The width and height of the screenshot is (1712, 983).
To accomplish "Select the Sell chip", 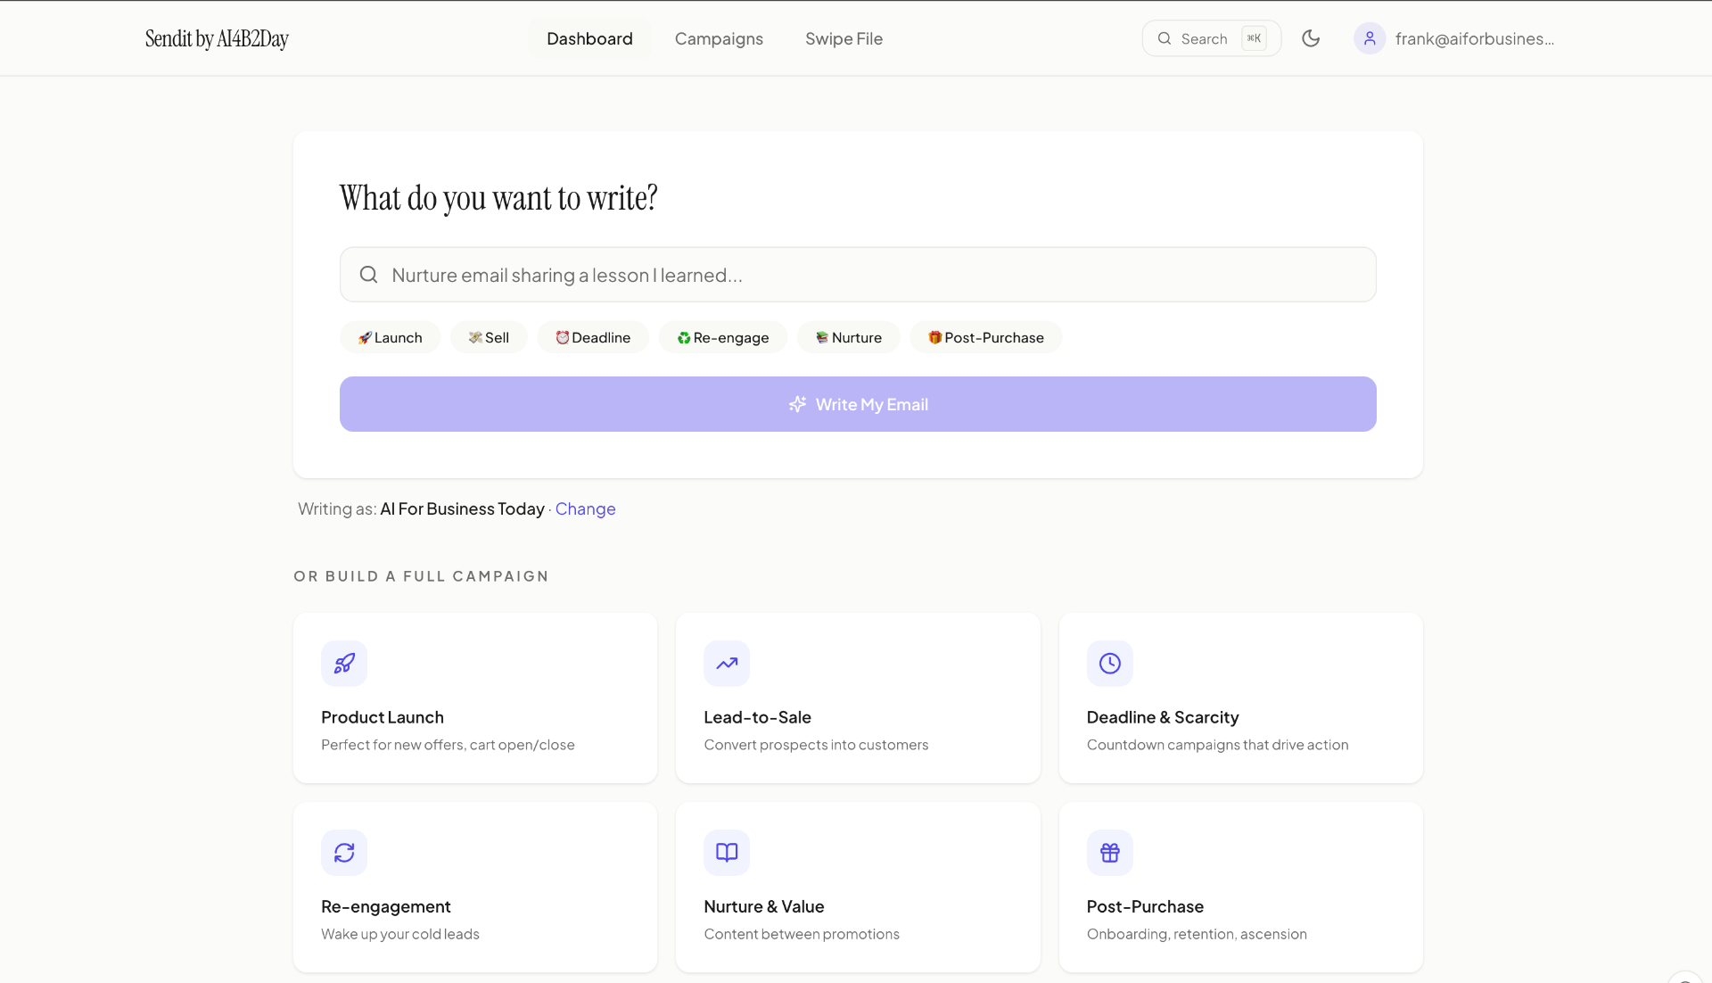I will click(489, 337).
